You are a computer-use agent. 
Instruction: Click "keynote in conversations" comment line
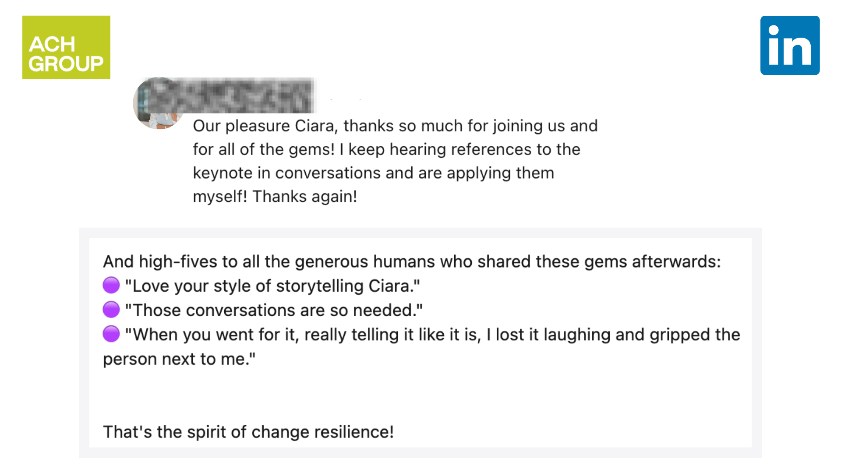[374, 173]
